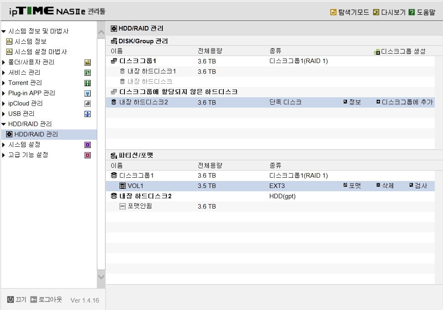Click the 끄기 power icon
443x310 pixels.
click(x=10, y=299)
